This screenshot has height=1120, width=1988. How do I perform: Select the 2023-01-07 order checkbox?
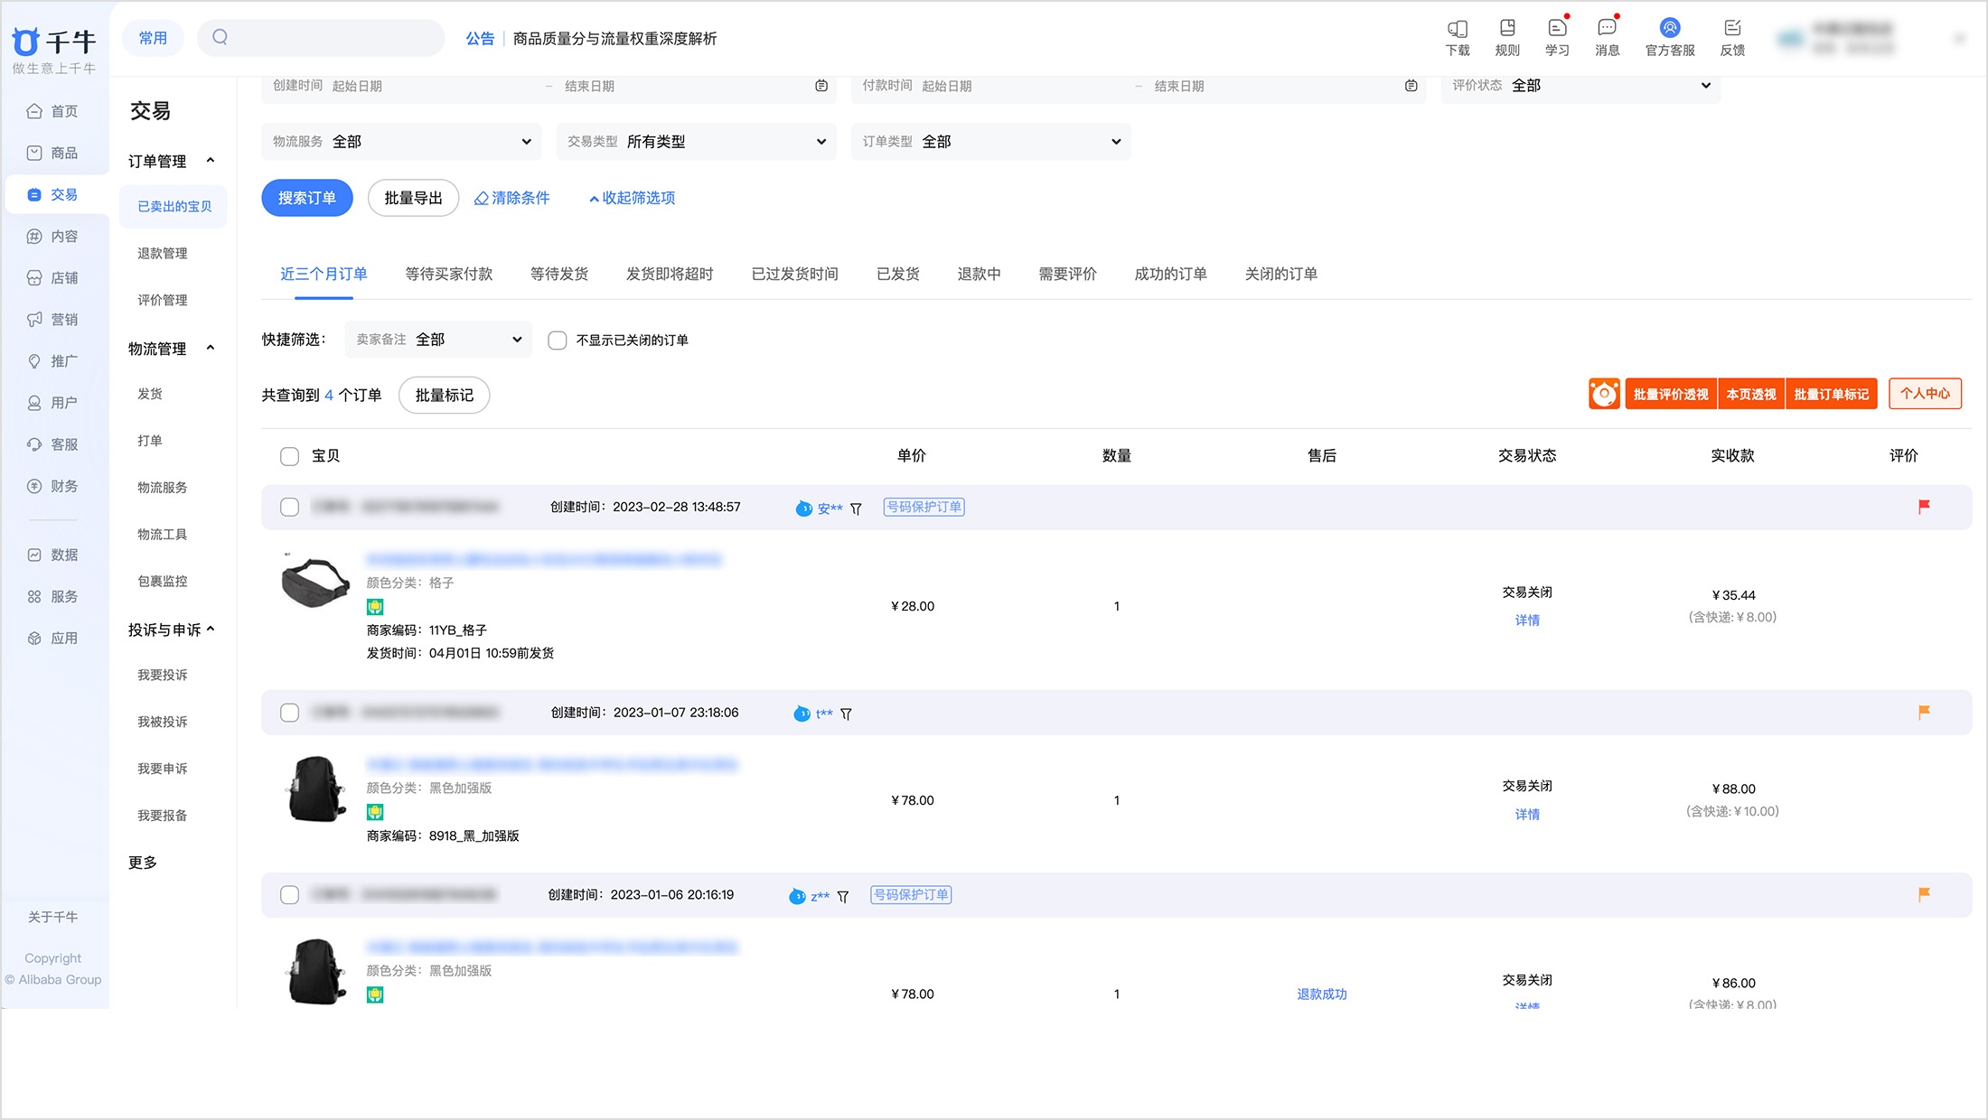click(x=289, y=713)
